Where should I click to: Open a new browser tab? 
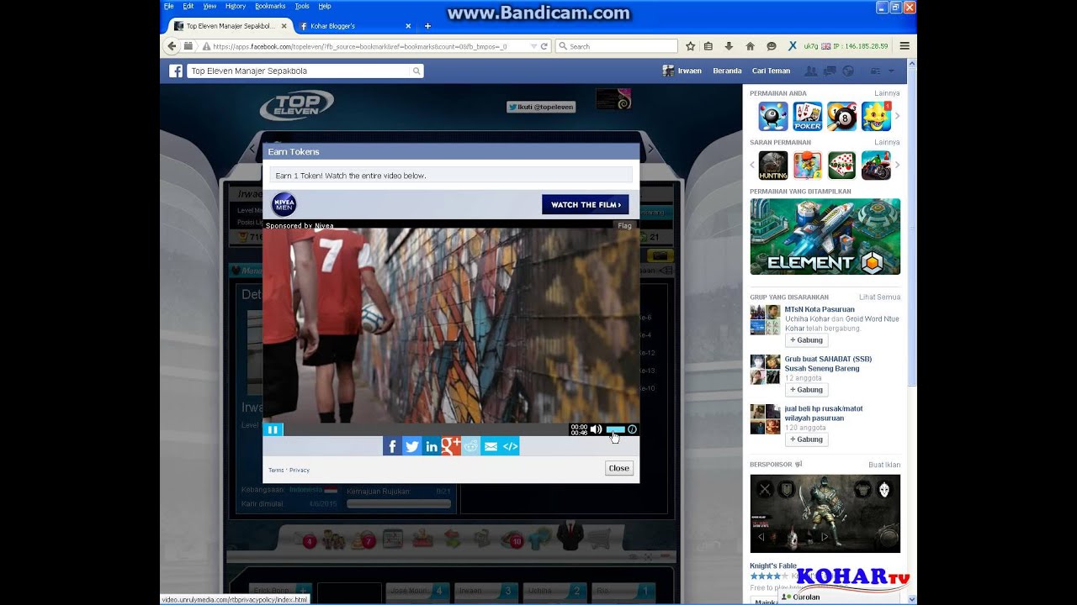click(427, 26)
